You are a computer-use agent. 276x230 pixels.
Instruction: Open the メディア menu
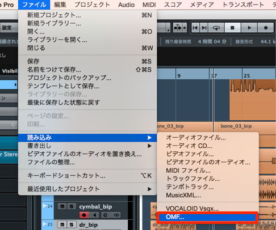[x=202, y=5]
